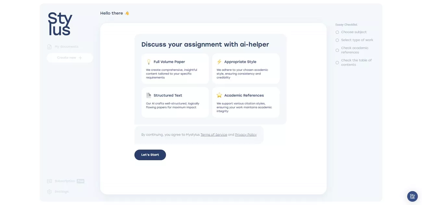Select Subscription in the sidebar menu

64,181
